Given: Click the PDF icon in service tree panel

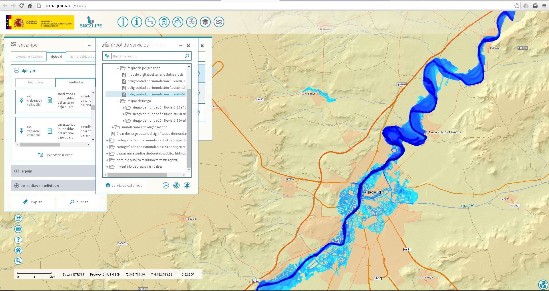Looking at the screenshot, I should pyautogui.click(x=166, y=185).
